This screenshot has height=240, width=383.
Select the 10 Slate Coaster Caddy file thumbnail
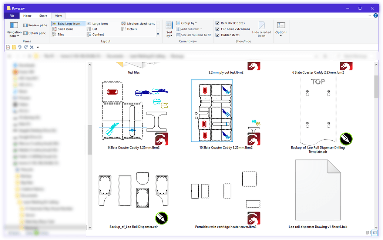tap(212, 110)
